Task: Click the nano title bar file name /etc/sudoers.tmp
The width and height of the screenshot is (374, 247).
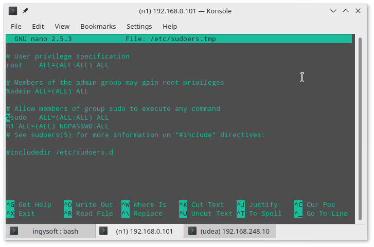Action: (183, 39)
